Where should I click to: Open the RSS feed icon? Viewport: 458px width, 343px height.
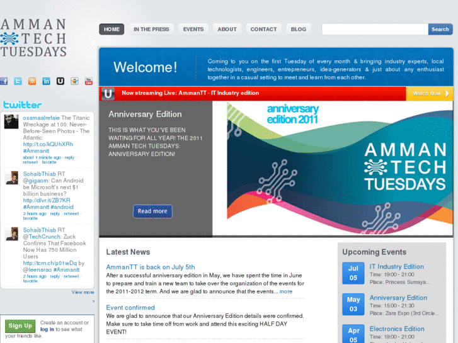[x=32, y=81]
